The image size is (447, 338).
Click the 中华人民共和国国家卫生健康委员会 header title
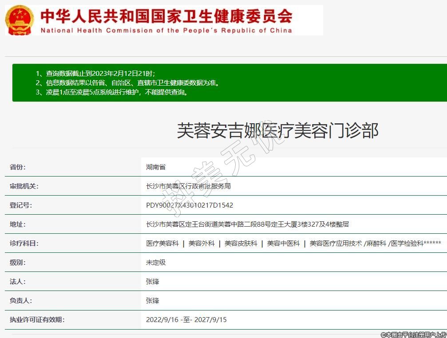coord(166,16)
